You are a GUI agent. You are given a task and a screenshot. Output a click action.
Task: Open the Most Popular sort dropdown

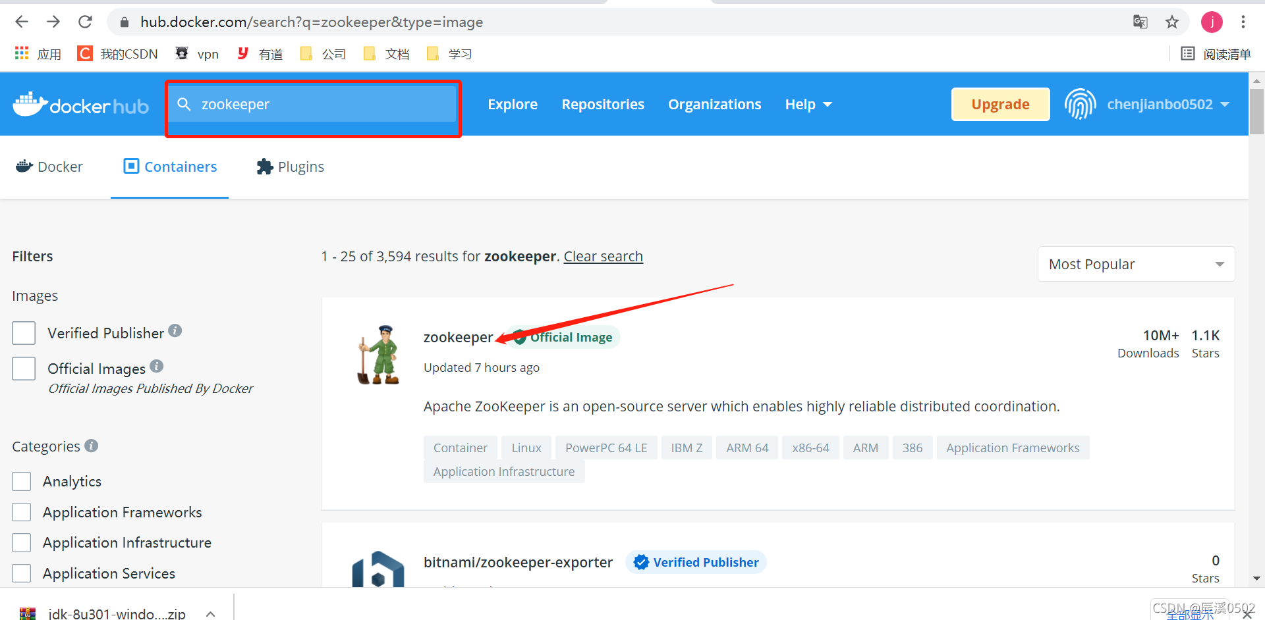(x=1135, y=264)
